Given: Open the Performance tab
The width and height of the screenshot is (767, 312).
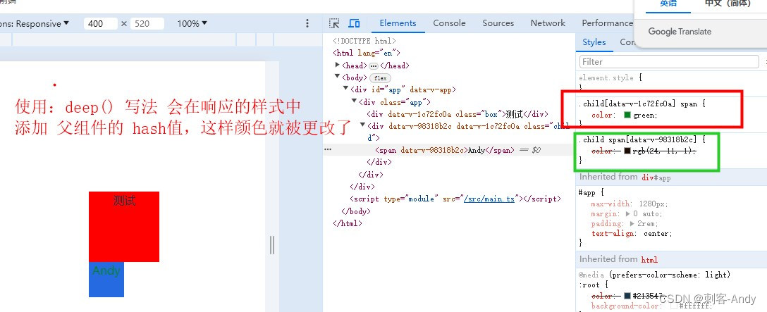Looking at the screenshot, I should [606, 23].
